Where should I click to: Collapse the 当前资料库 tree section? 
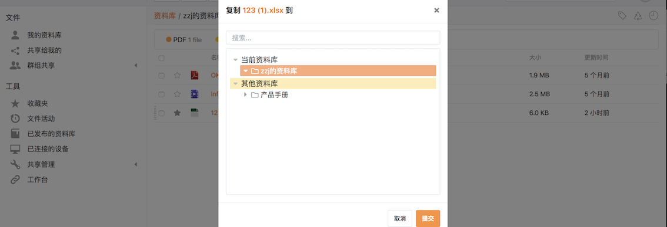tap(235, 60)
